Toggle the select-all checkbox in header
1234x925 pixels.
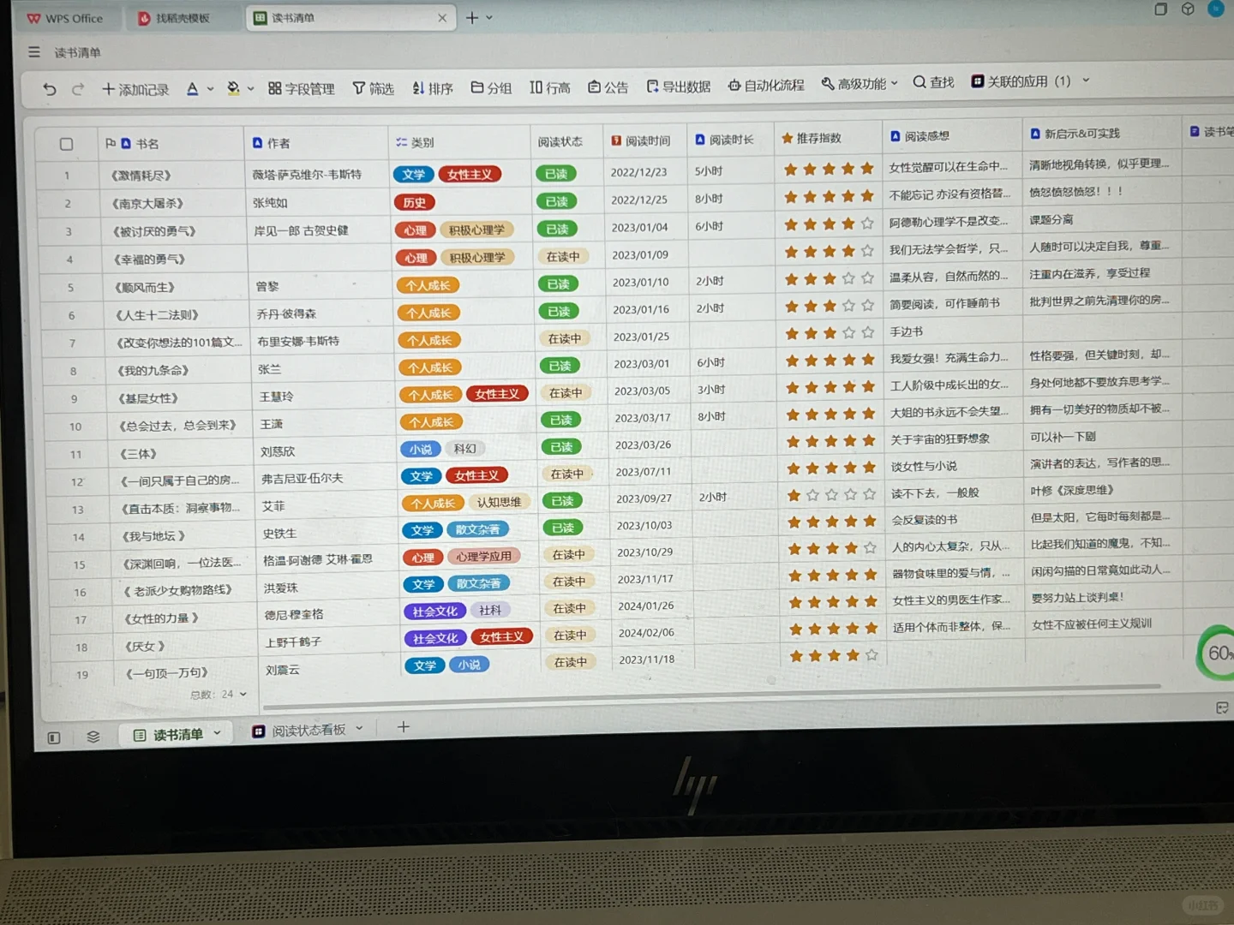[x=66, y=144]
